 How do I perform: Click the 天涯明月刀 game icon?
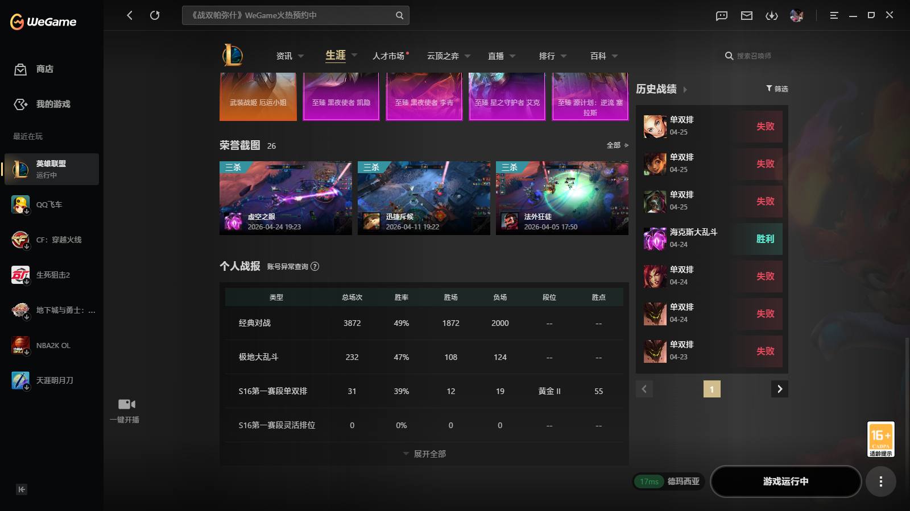(20, 380)
